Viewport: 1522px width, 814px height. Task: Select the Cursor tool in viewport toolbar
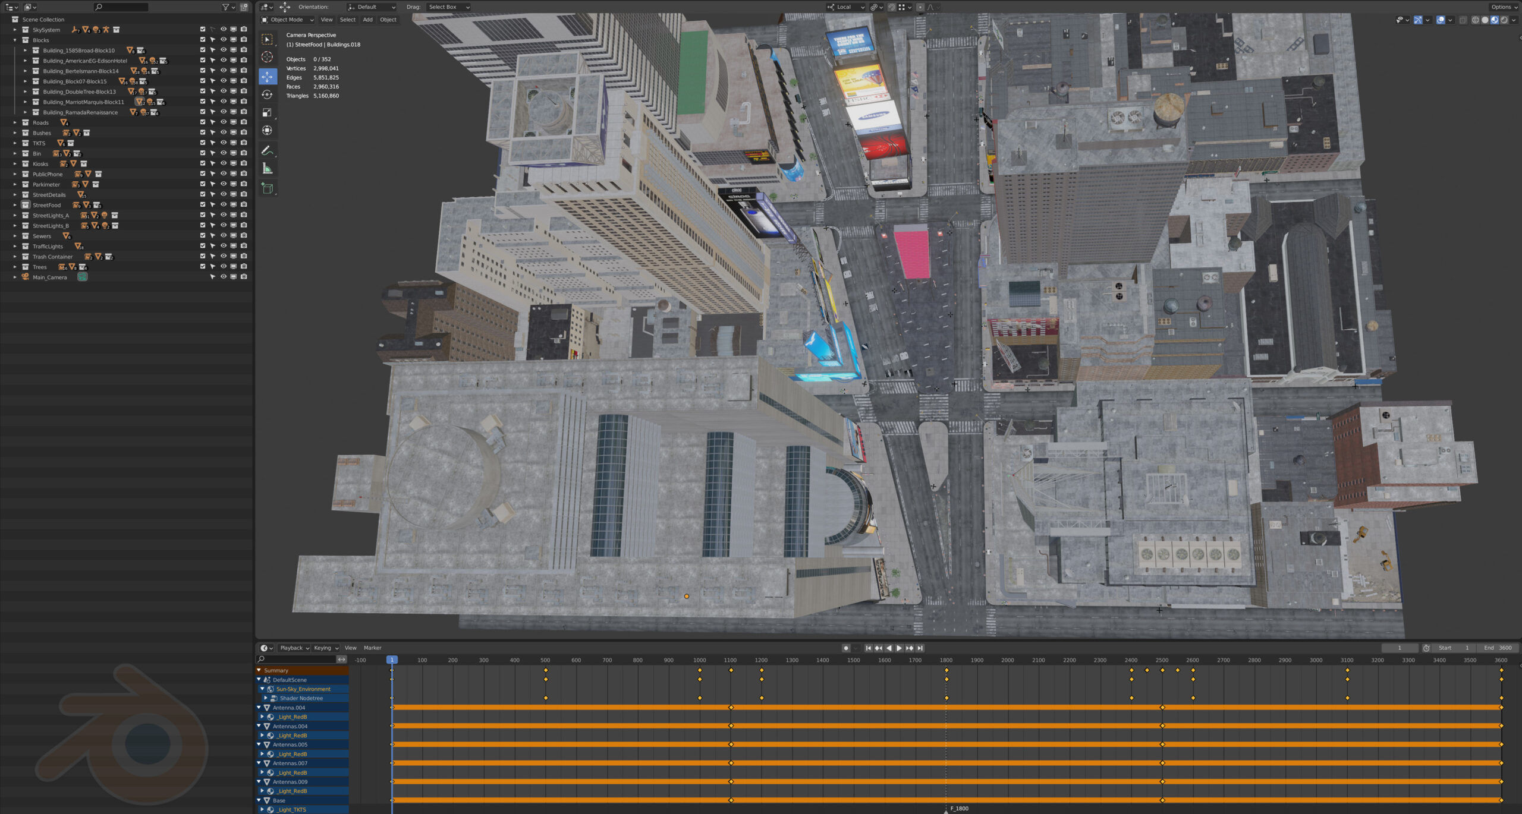[x=267, y=57]
